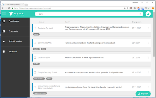Image resolution: width=156 pixels, height=98 pixels.
Task: Open three-dot menu for Google Germany GmbH letter
Action: pyautogui.click(x=148, y=72)
